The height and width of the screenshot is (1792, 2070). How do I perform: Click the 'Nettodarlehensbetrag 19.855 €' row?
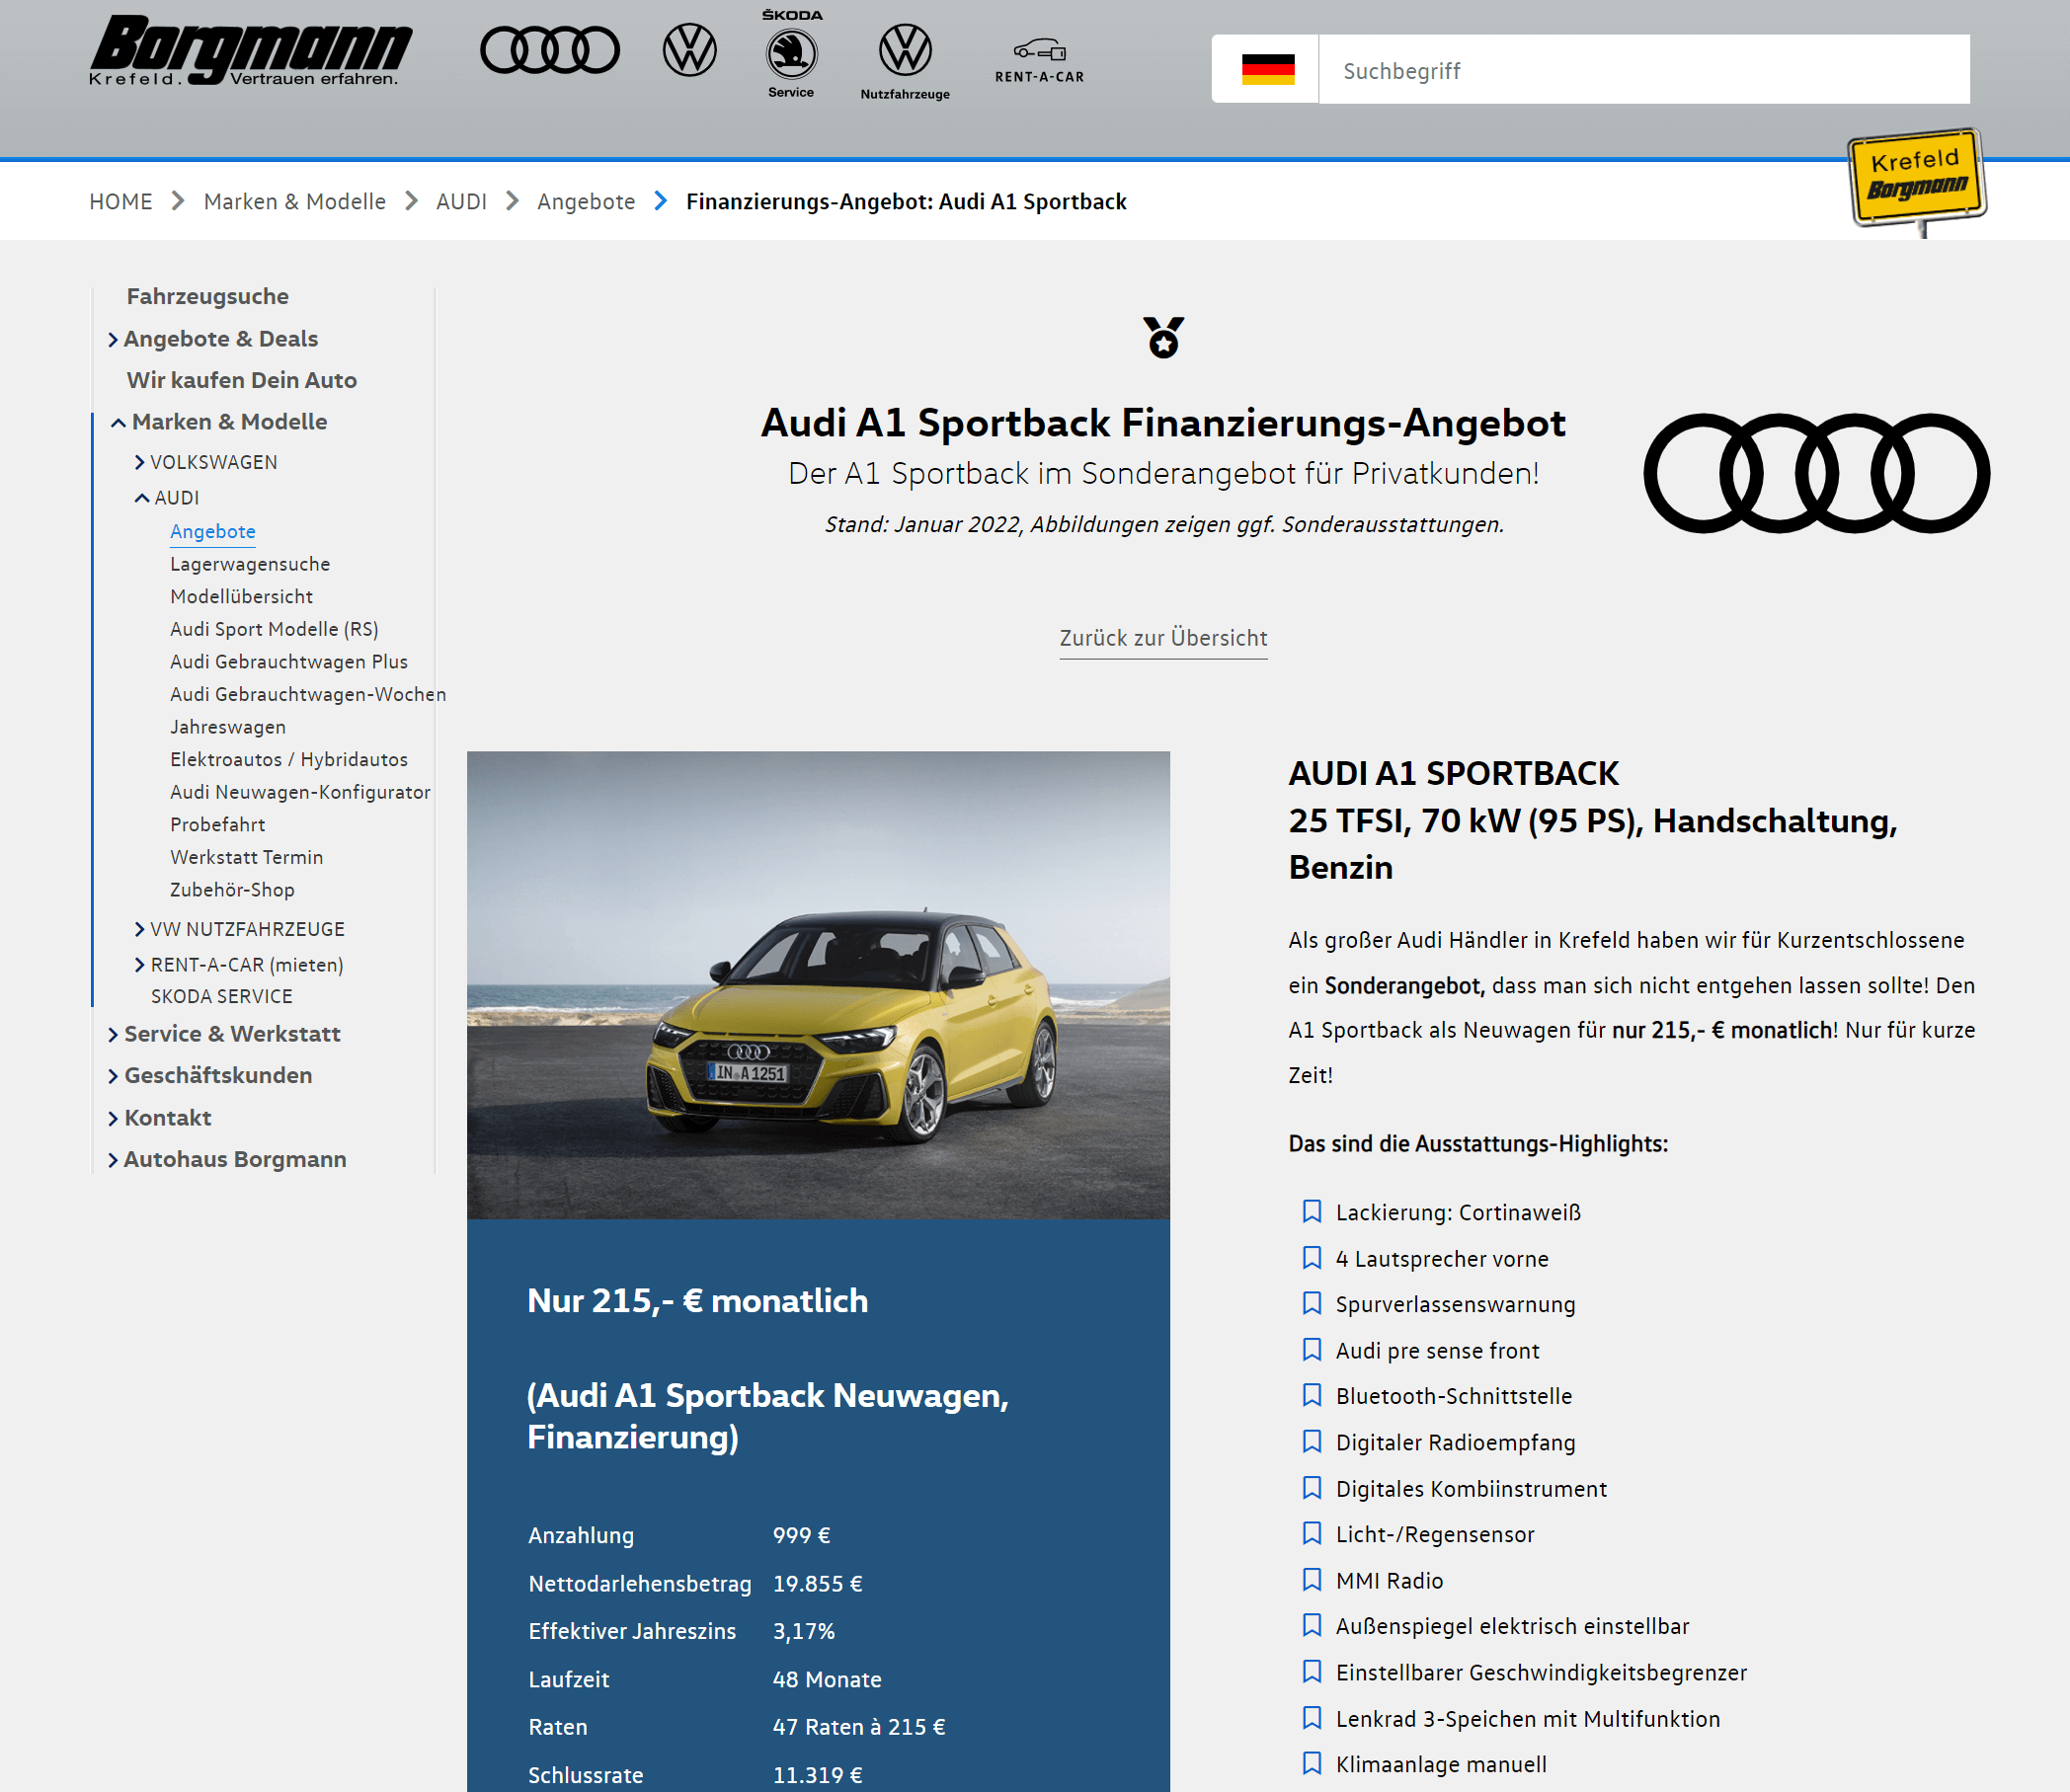pyautogui.click(x=696, y=1583)
